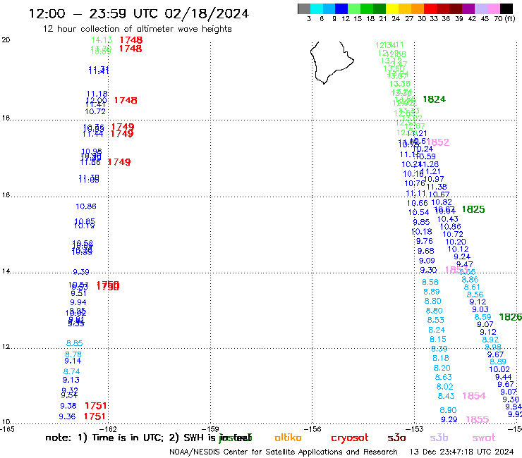Select the 'altika' satellite legend label
Viewport: 522px width, 458px height.
(x=288, y=438)
